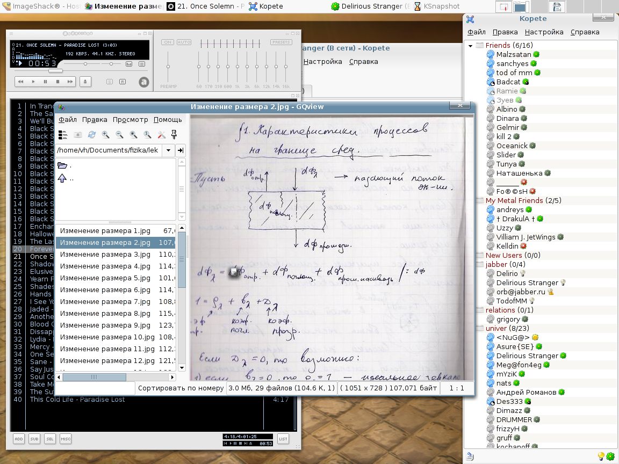Click the eject button in Audacious
The height and width of the screenshot is (464, 619).
tap(85, 82)
